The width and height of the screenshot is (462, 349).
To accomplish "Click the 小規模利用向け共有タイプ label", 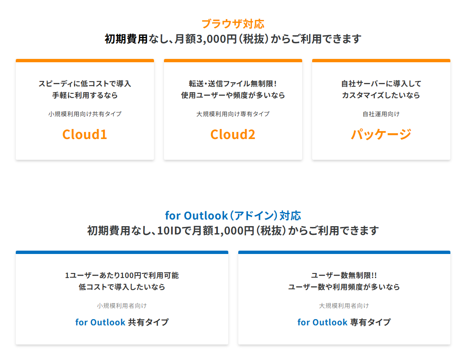I will [x=85, y=114].
